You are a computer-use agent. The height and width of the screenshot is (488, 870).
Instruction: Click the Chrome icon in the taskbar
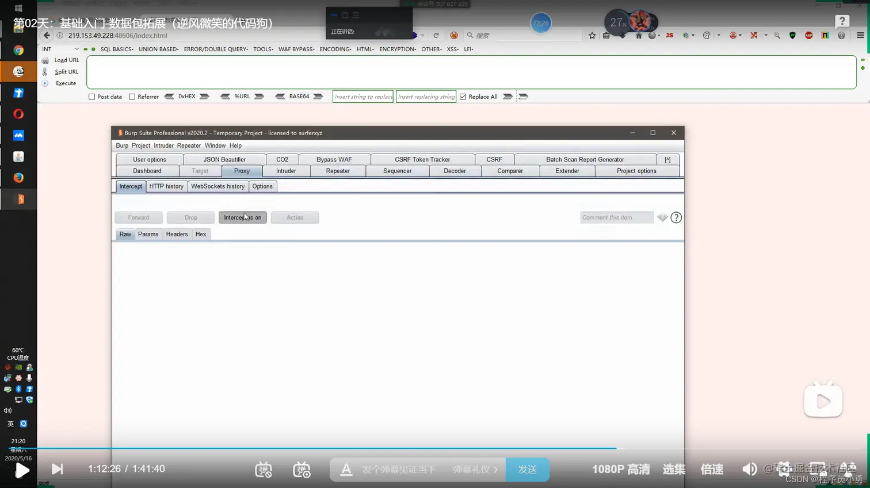point(18,51)
